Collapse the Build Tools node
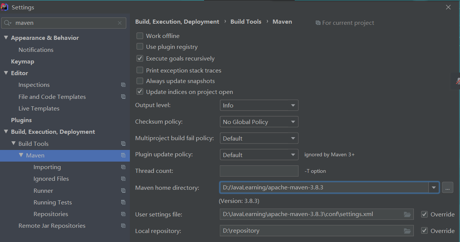Screen dimensions: 460x242 coord(14,144)
